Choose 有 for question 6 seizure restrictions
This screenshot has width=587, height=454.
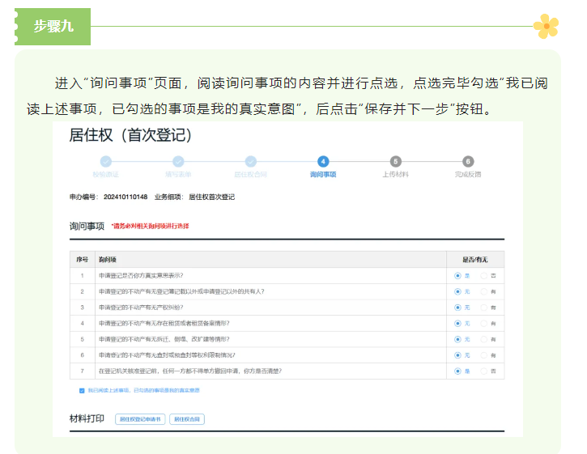click(x=484, y=355)
